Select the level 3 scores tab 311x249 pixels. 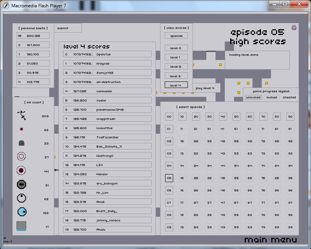click(x=176, y=76)
